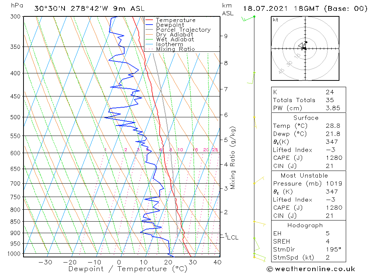Click the Dry Adiabat legend entry
Image resolution: width=373 pixels, height=273 pixels.
(169, 35)
